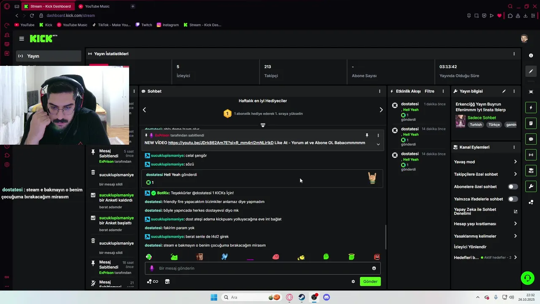Image resolution: width=540 pixels, height=304 pixels.
Task: Expand Yasaklanmış kelimeler
Action: [x=516, y=236]
